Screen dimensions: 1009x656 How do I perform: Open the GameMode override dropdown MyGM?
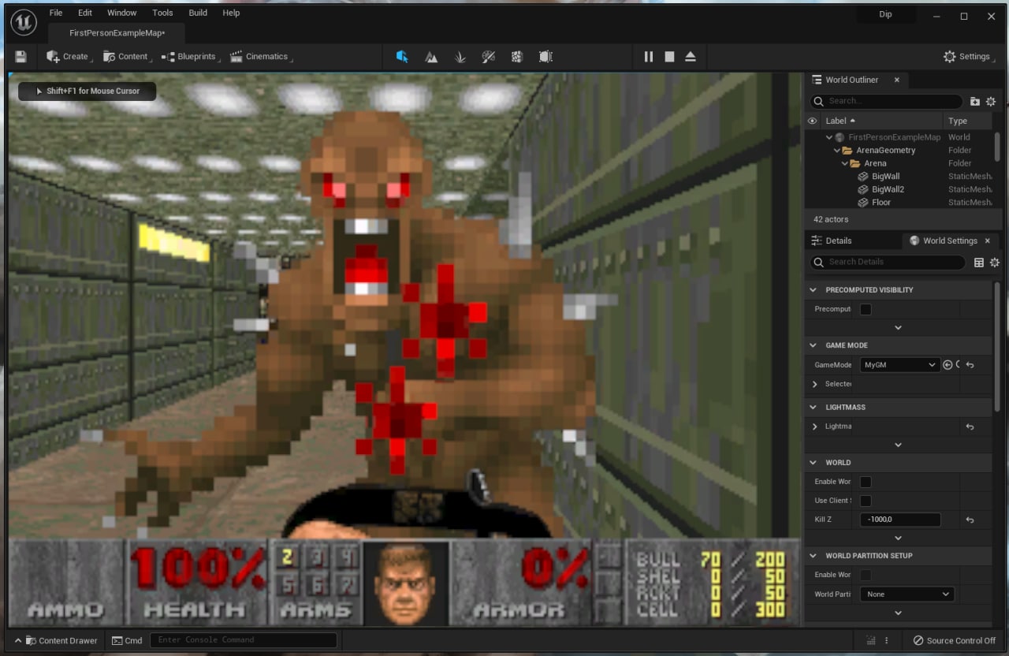[x=899, y=365]
